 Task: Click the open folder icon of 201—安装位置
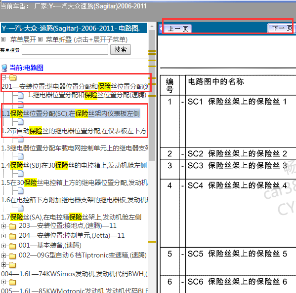pos(13,77)
